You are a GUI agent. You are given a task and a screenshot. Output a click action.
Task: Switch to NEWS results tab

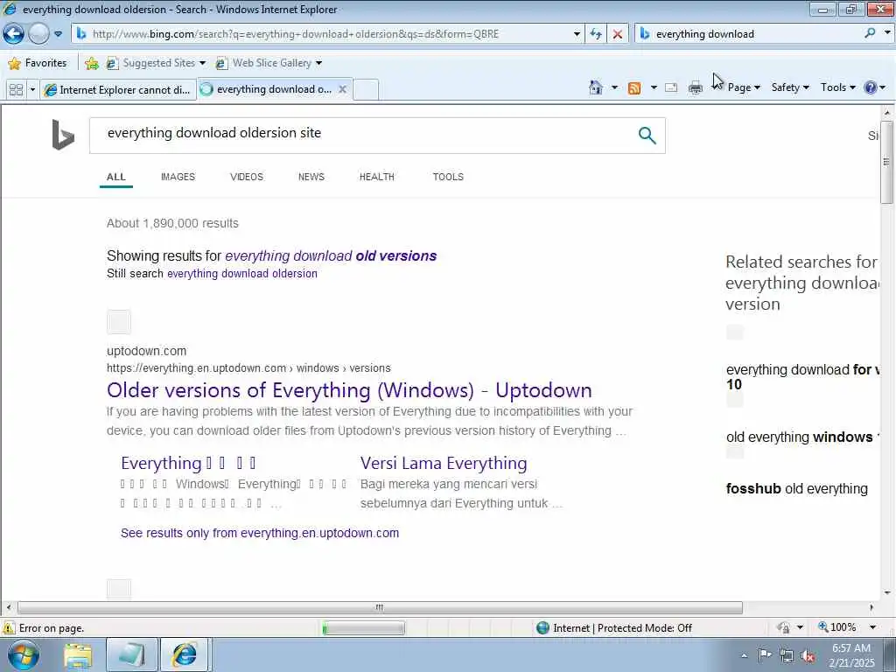pyautogui.click(x=311, y=177)
